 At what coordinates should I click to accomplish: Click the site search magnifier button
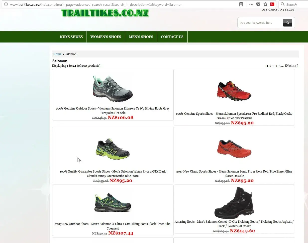pos(288,22)
